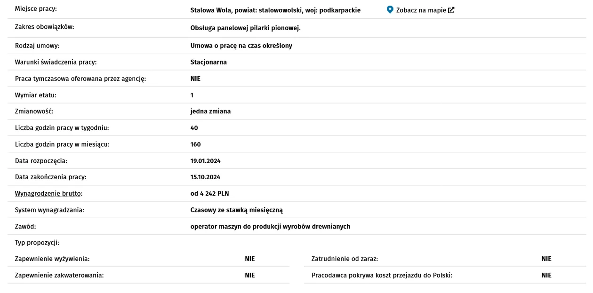Open the "Zobacz na mapie" link

[x=421, y=10]
